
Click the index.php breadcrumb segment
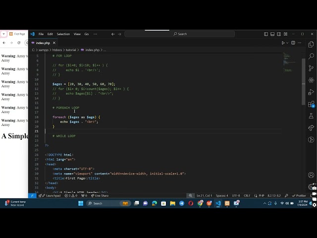92,50
